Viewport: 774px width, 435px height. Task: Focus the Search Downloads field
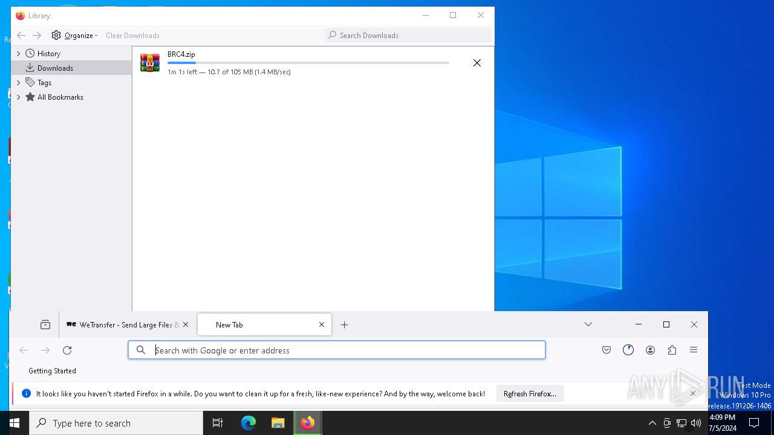(408, 35)
